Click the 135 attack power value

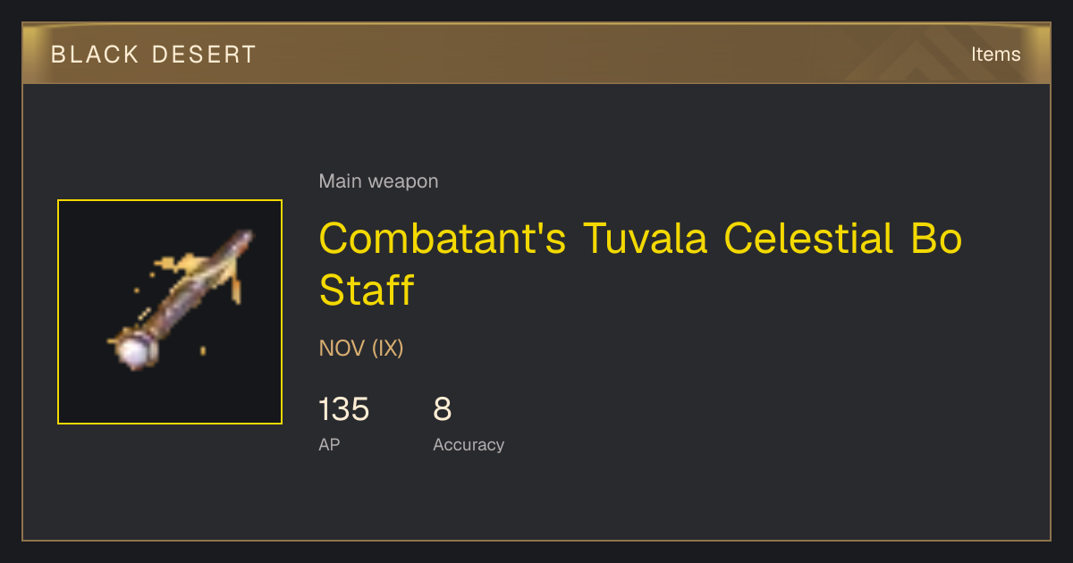click(344, 409)
